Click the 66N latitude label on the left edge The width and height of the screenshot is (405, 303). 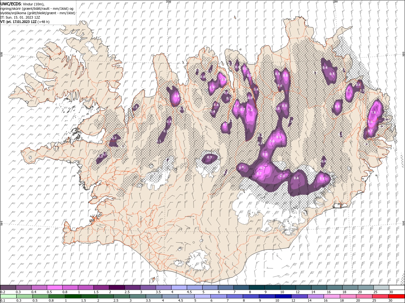pyautogui.click(x=2, y=54)
